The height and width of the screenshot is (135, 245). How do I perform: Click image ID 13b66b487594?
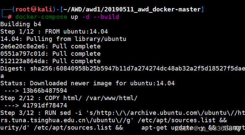(x=45, y=91)
